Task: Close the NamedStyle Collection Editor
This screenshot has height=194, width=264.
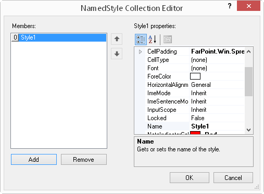Action: pyautogui.click(x=248, y=6)
